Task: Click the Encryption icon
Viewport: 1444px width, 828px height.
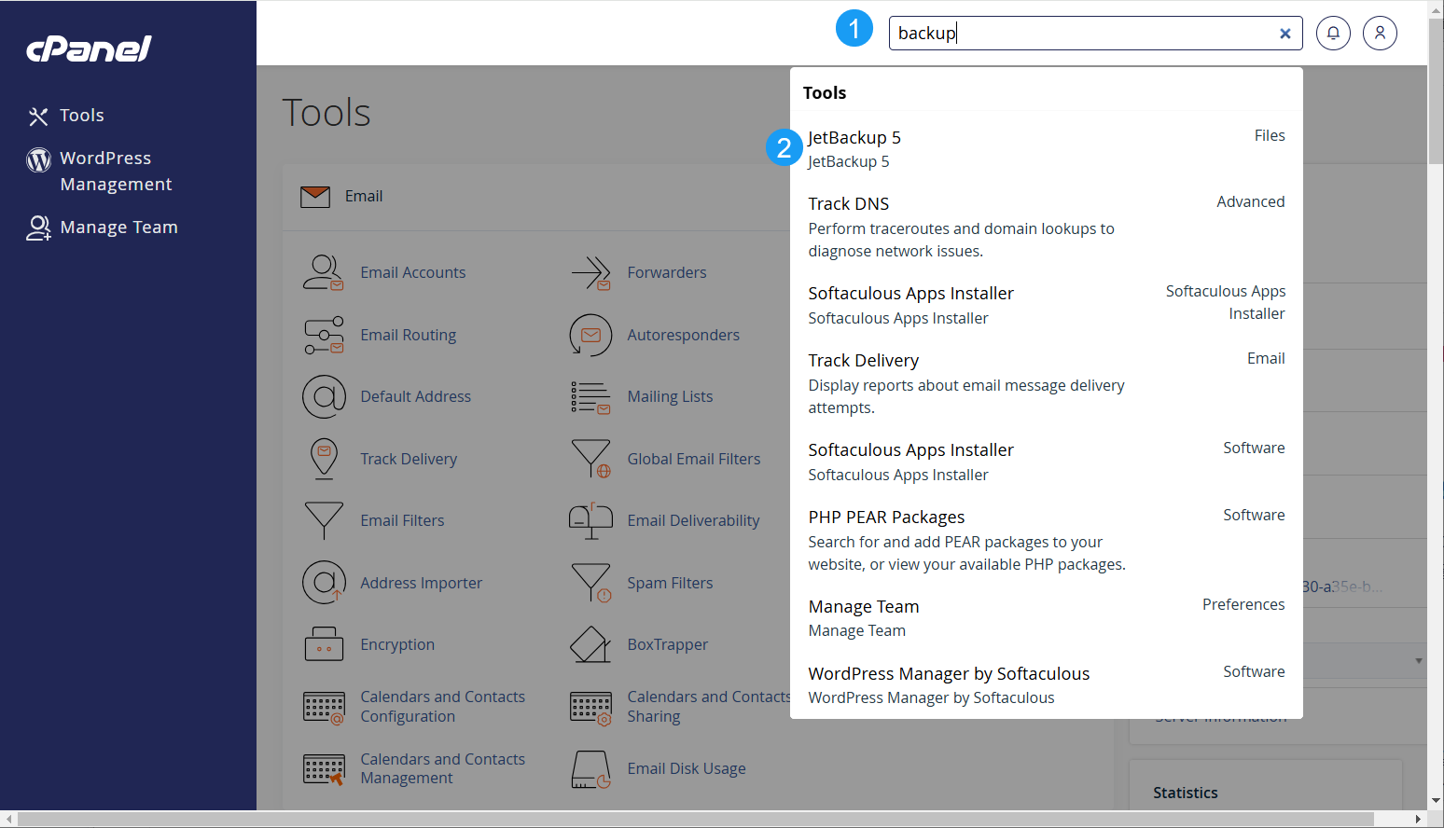Action: [324, 644]
